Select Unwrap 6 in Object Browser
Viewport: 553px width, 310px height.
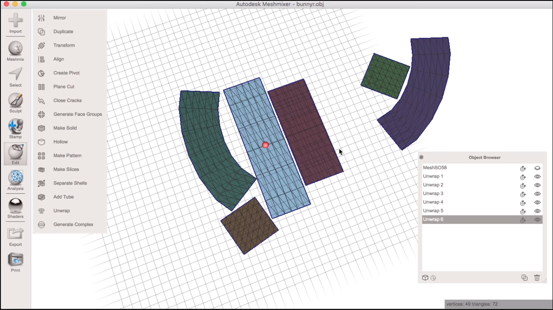pos(482,220)
